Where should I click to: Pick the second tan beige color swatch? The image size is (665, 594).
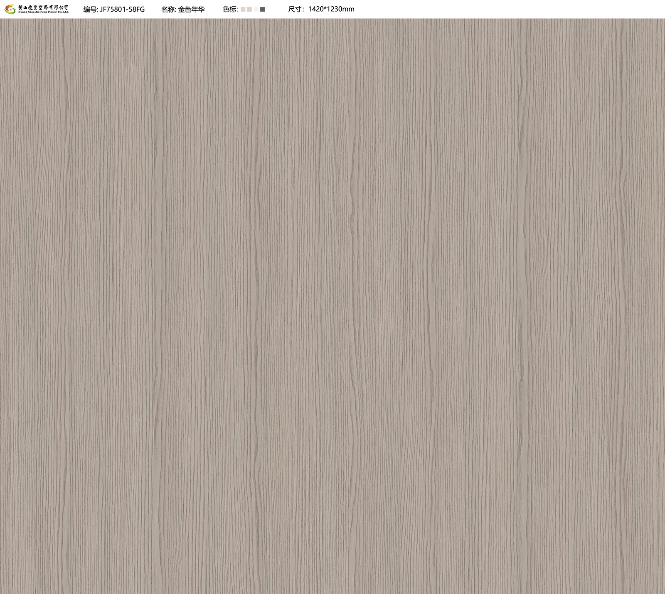pyautogui.click(x=249, y=9)
